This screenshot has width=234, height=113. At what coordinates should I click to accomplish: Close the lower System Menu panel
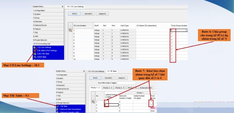(x=84, y=71)
